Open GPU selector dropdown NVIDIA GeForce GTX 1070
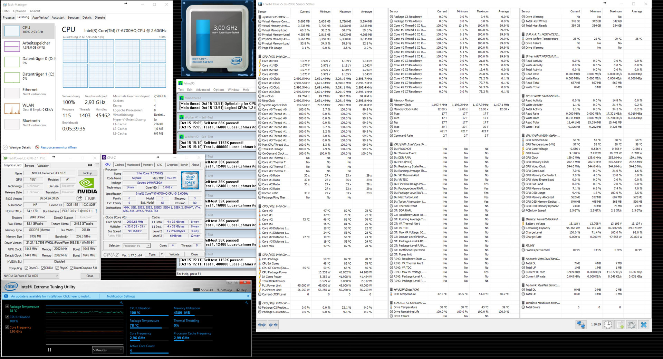Image resolution: width=663 pixels, height=359 pixels. [31, 276]
